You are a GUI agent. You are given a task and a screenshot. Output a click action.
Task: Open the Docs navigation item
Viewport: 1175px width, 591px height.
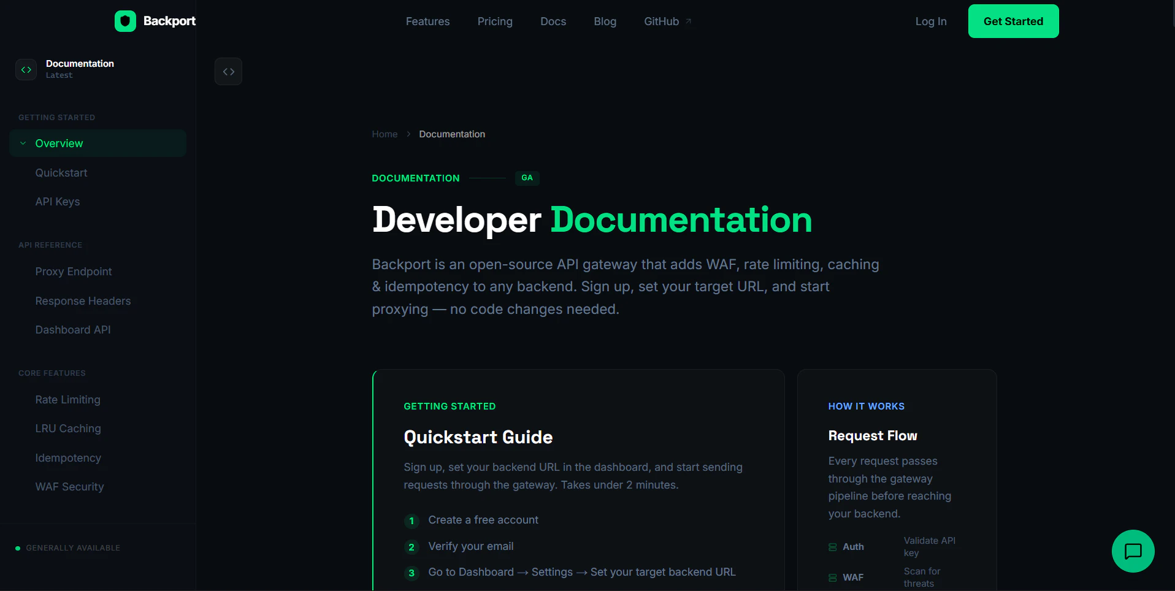(x=553, y=21)
